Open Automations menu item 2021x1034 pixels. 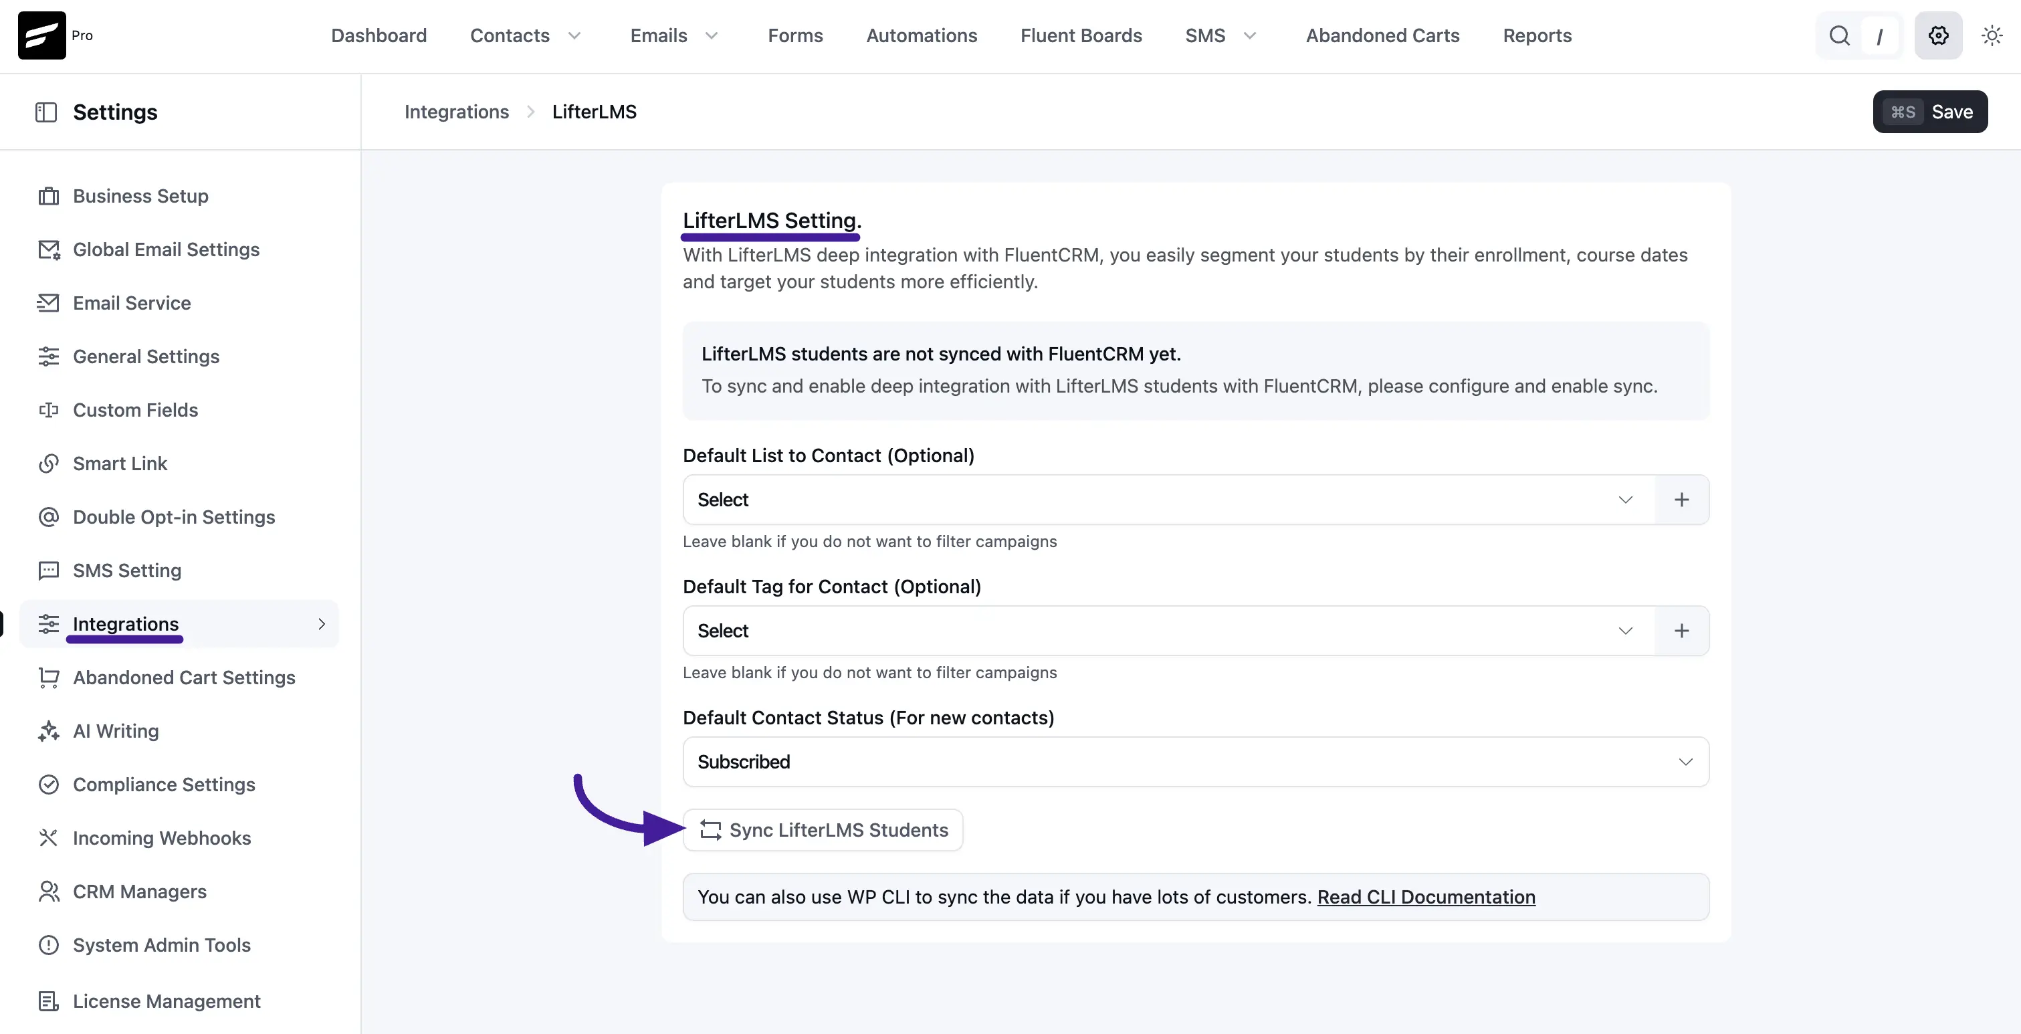tap(921, 36)
